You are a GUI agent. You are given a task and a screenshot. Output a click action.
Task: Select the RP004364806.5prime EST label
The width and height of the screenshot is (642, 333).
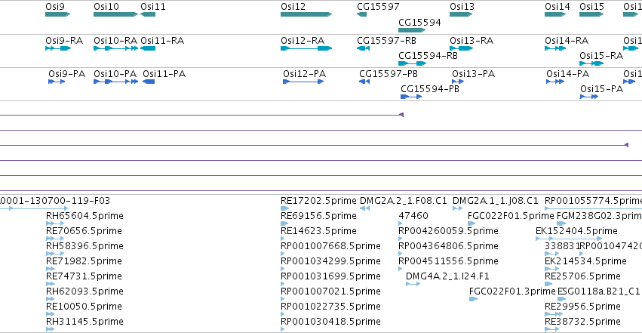448,246
